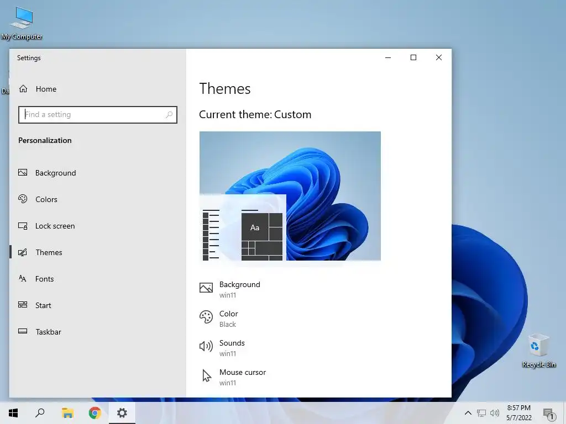Open the notification center icon
The image size is (566, 424).
(x=548, y=414)
